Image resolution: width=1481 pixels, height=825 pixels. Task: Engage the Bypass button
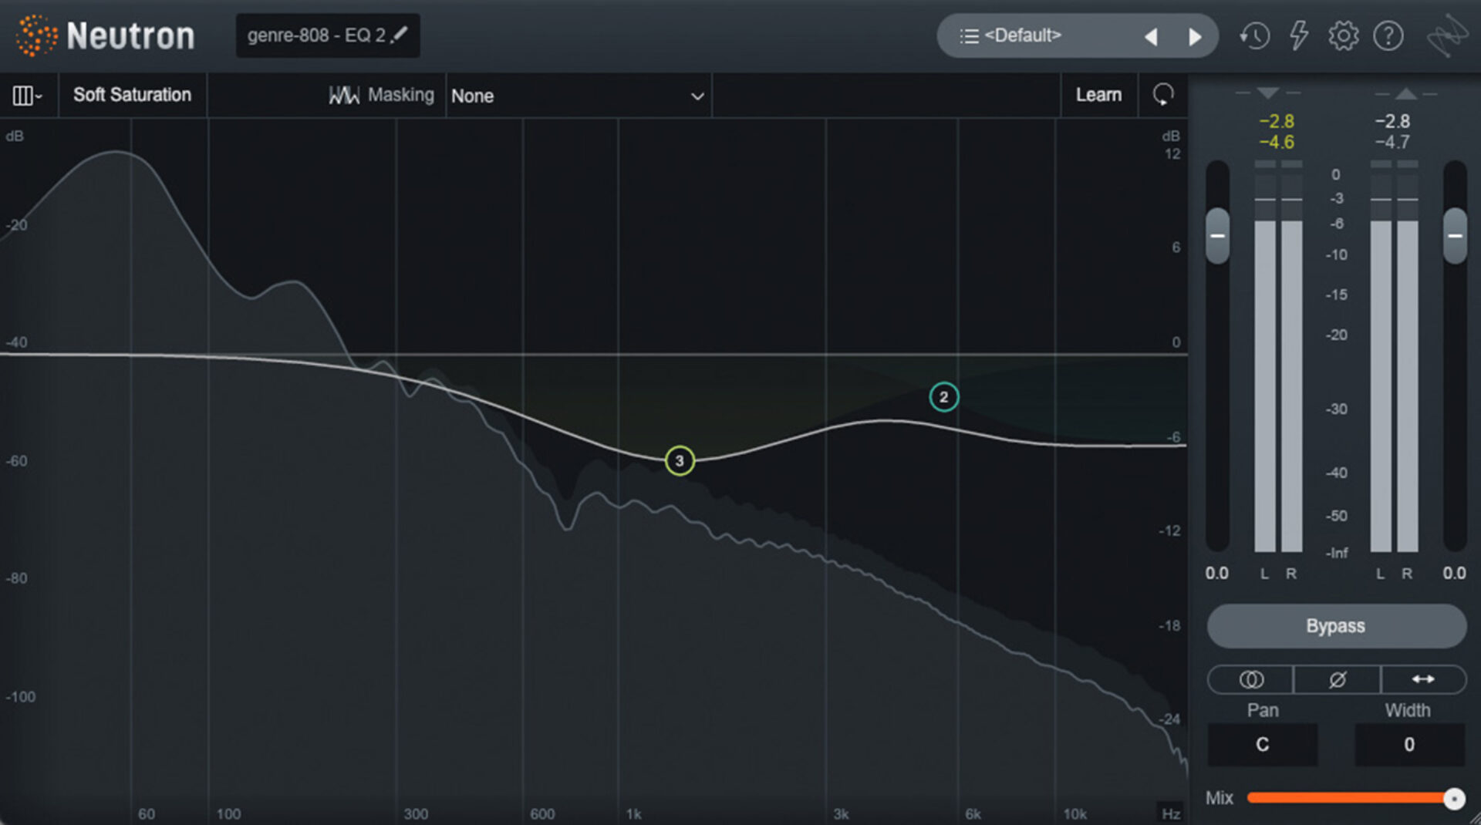pyautogui.click(x=1336, y=626)
